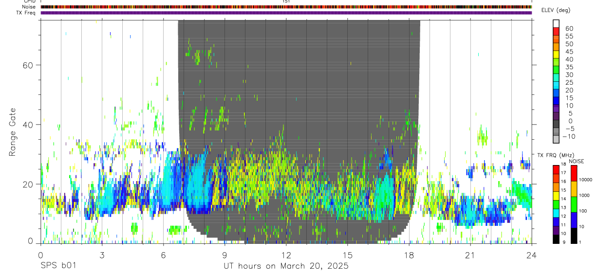Select the dark gray ELEV swatch beside 0
The image size is (598, 276).
point(557,123)
